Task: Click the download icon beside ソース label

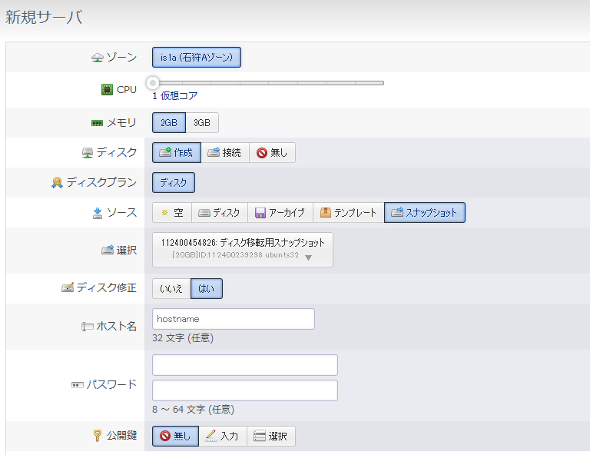Action: coord(98,213)
